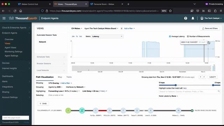
Task: Expand the Scheduled Tests section
Action: pyautogui.click(x=51, y=57)
